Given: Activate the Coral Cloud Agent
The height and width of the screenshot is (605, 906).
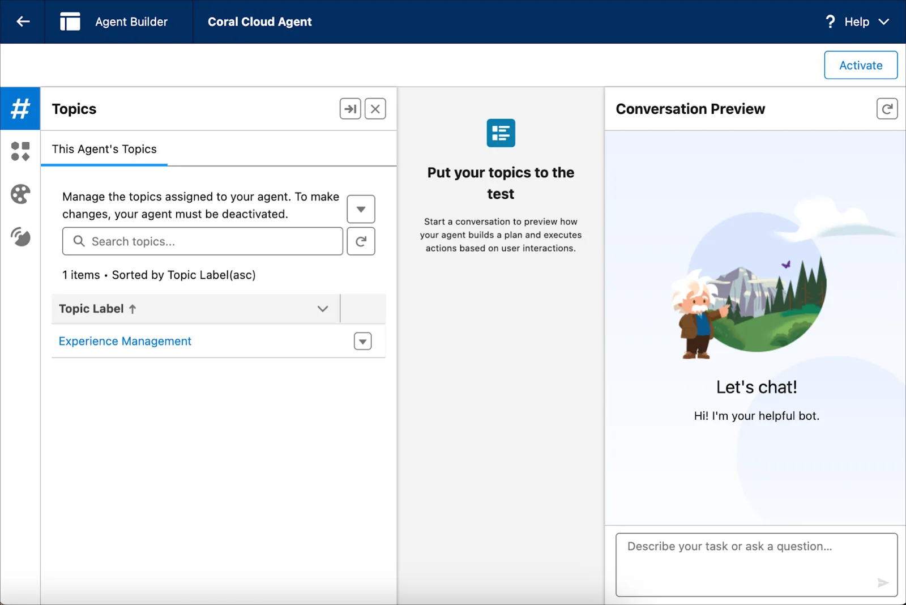Looking at the screenshot, I should pos(860,65).
